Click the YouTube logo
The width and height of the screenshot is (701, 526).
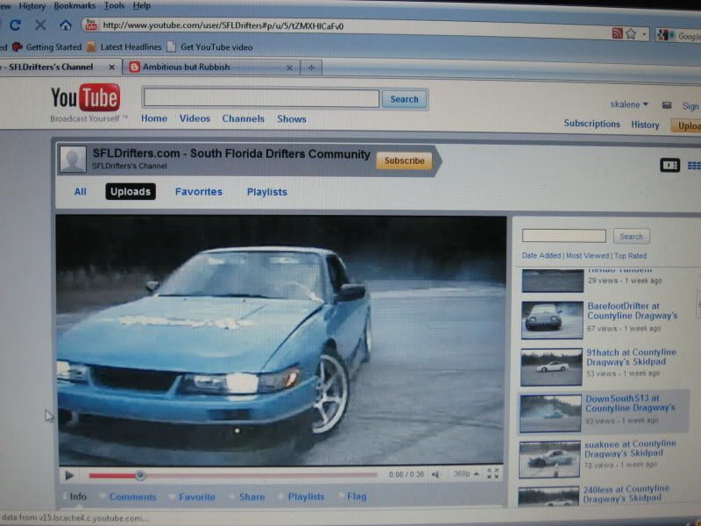(85, 97)
